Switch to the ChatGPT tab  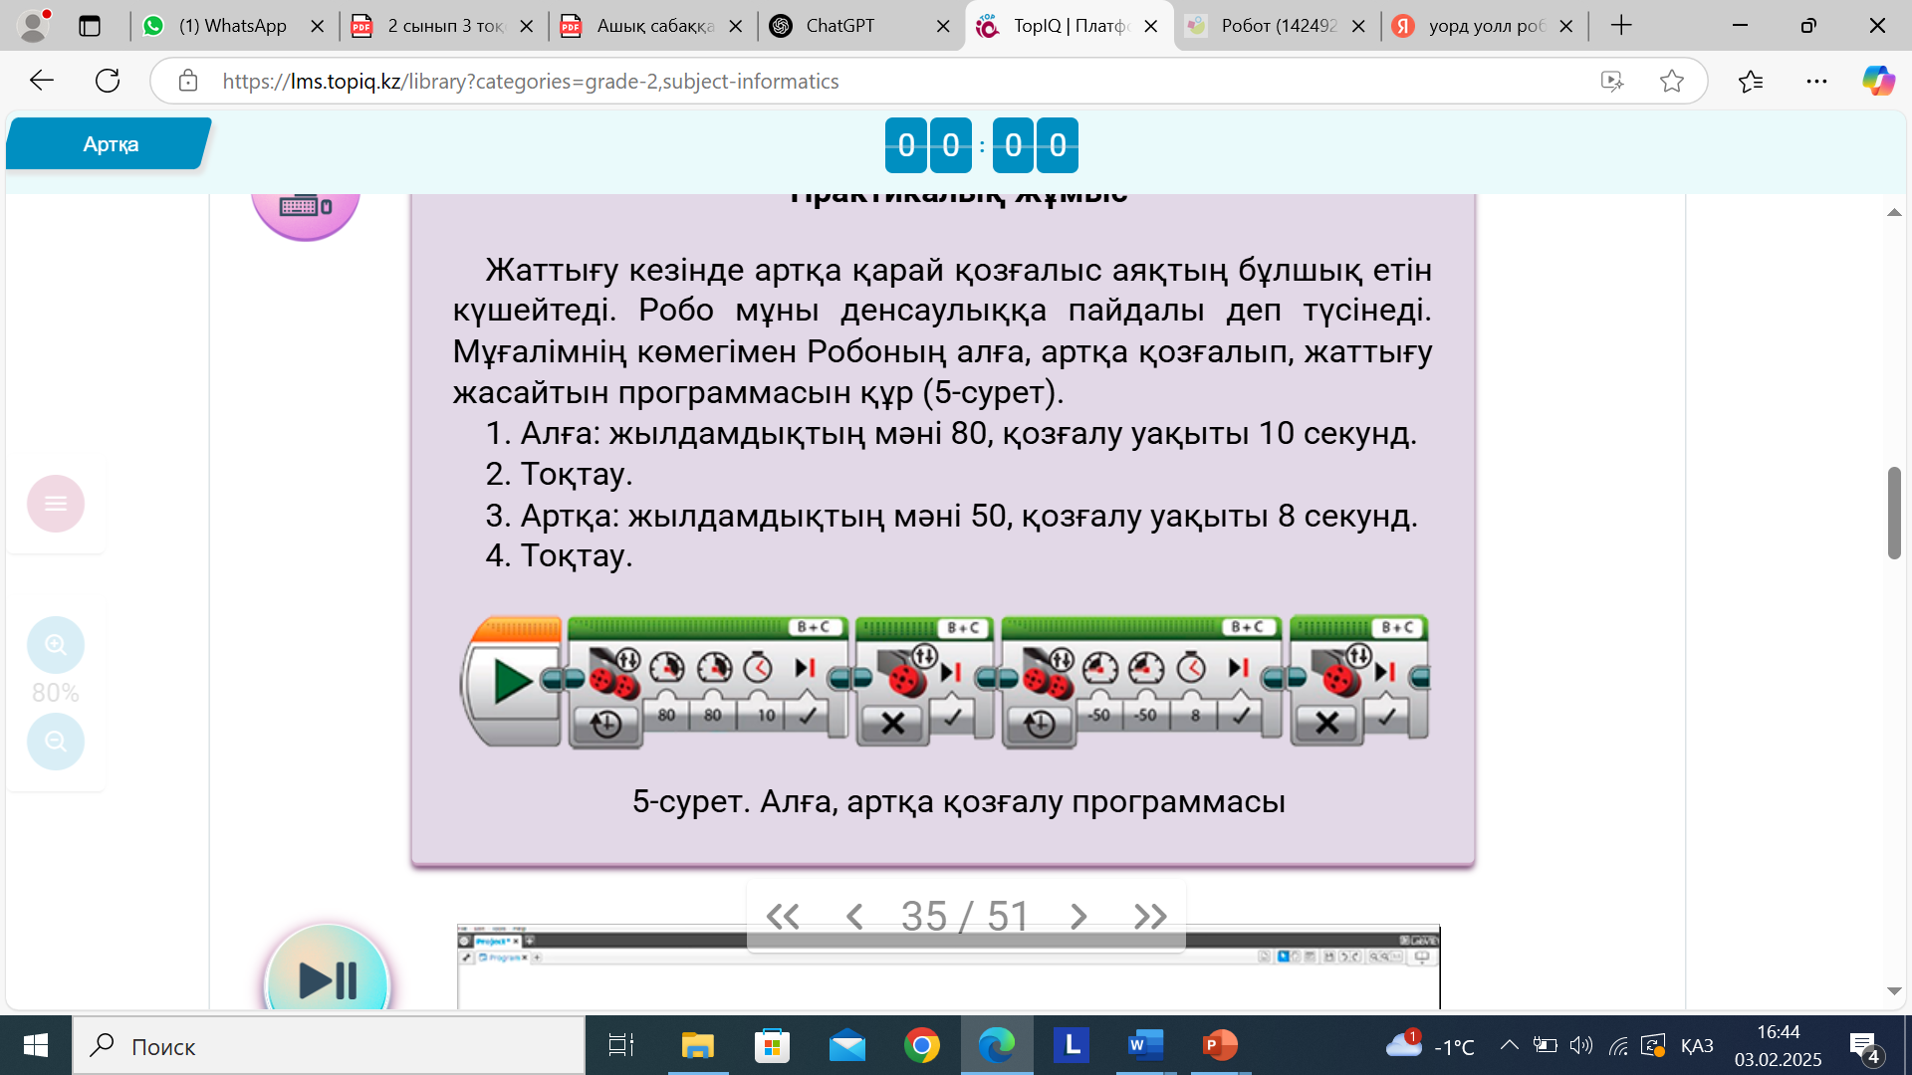pyautogui.click(x=839, y=26)
